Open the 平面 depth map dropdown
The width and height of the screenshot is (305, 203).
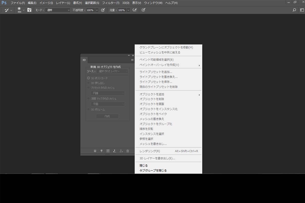(108, 104)
